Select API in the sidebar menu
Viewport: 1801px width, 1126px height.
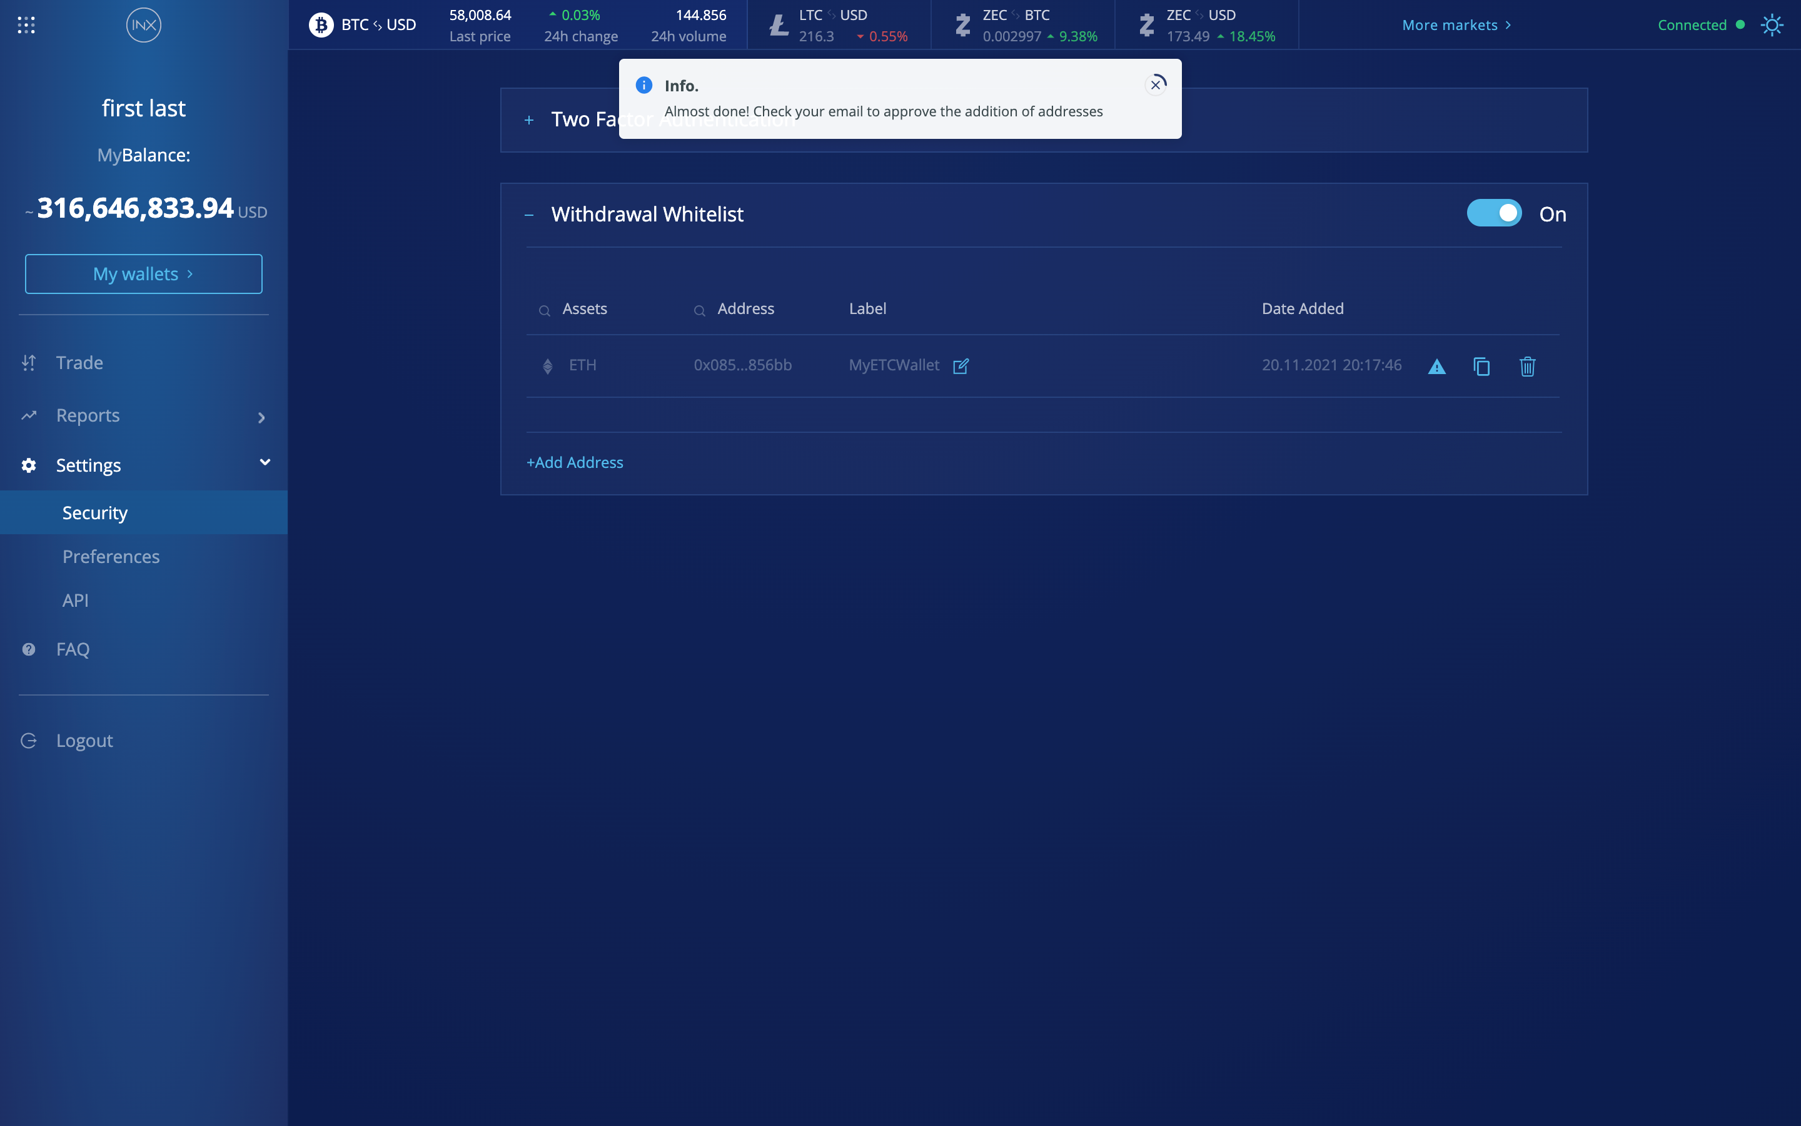tap(75, 601)
